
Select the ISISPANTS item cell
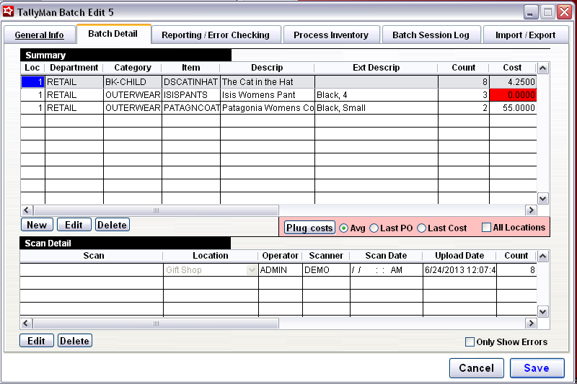coord(191,95)
